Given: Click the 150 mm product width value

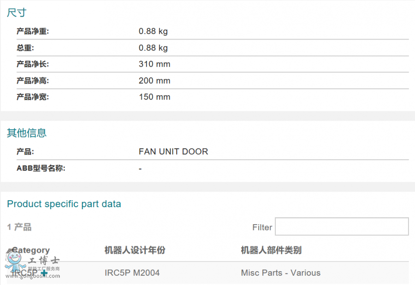Looking at the screenshot, I should point(154,97).
